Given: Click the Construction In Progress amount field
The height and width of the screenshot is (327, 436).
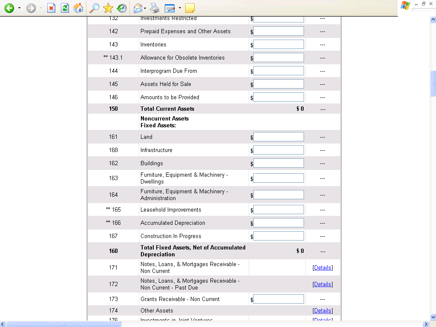Looking at the screenshot, I should [x=278, y=236].
